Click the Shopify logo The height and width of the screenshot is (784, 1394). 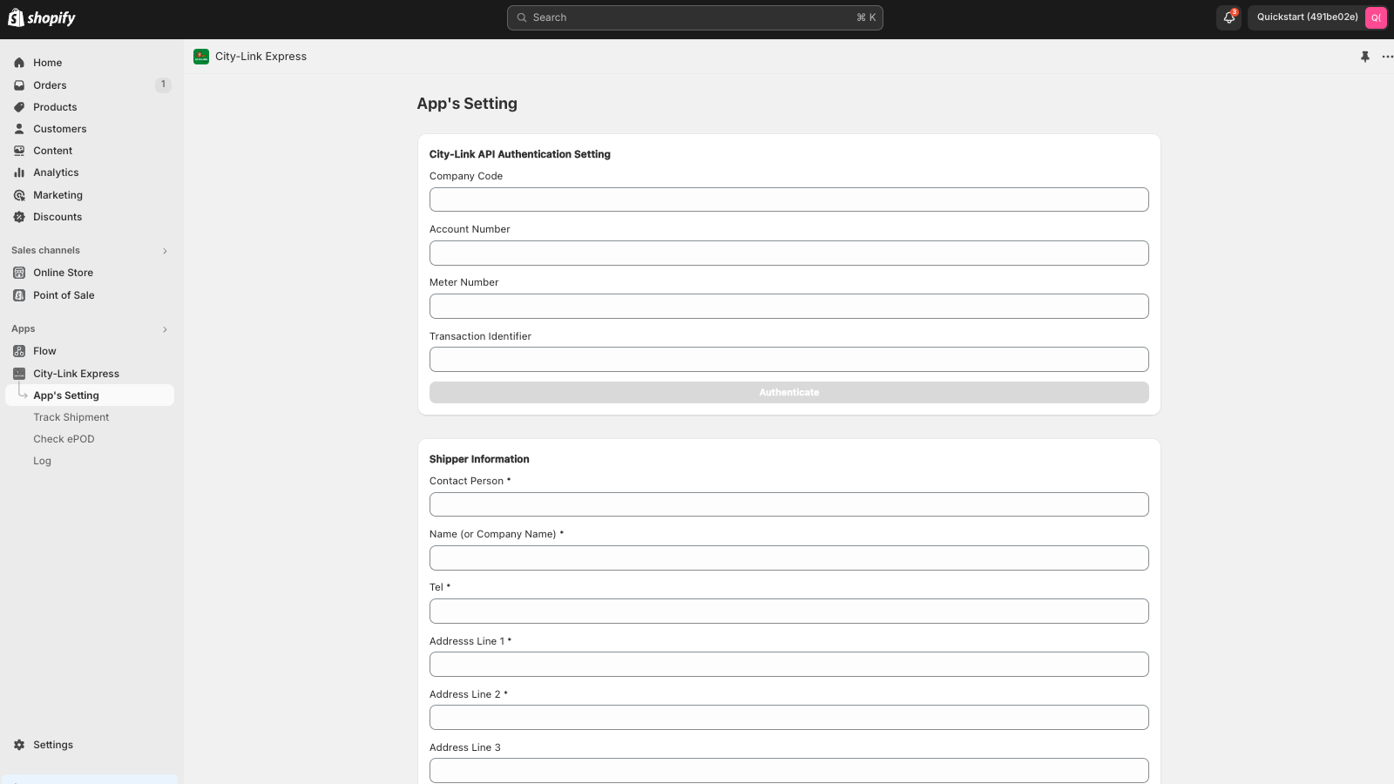click(42, 17)
